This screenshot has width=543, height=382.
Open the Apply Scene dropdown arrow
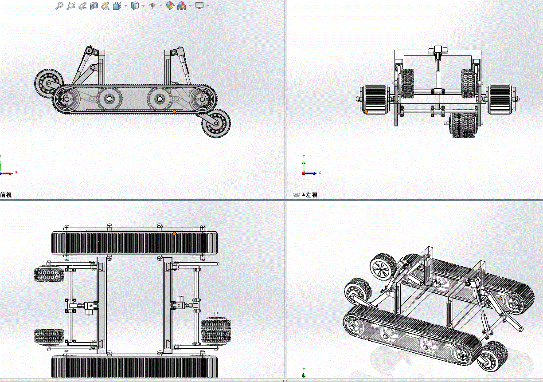(191, 6)
